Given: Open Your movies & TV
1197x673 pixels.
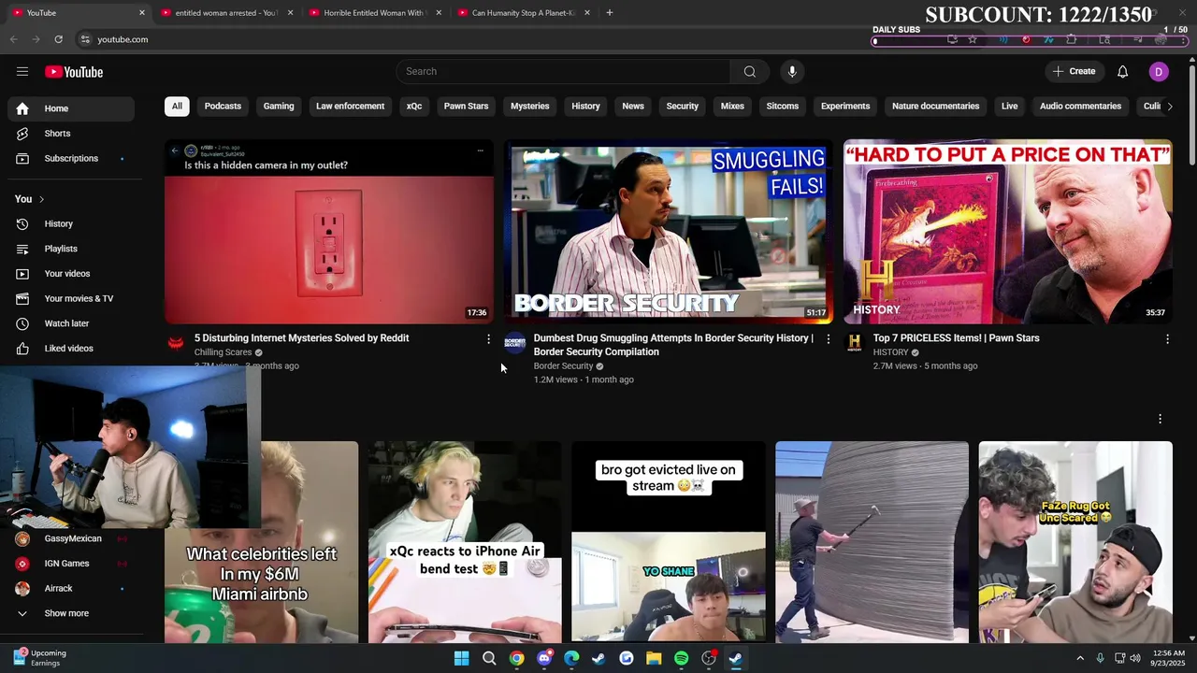Looking at the screenshot, I should click(71, 299).
